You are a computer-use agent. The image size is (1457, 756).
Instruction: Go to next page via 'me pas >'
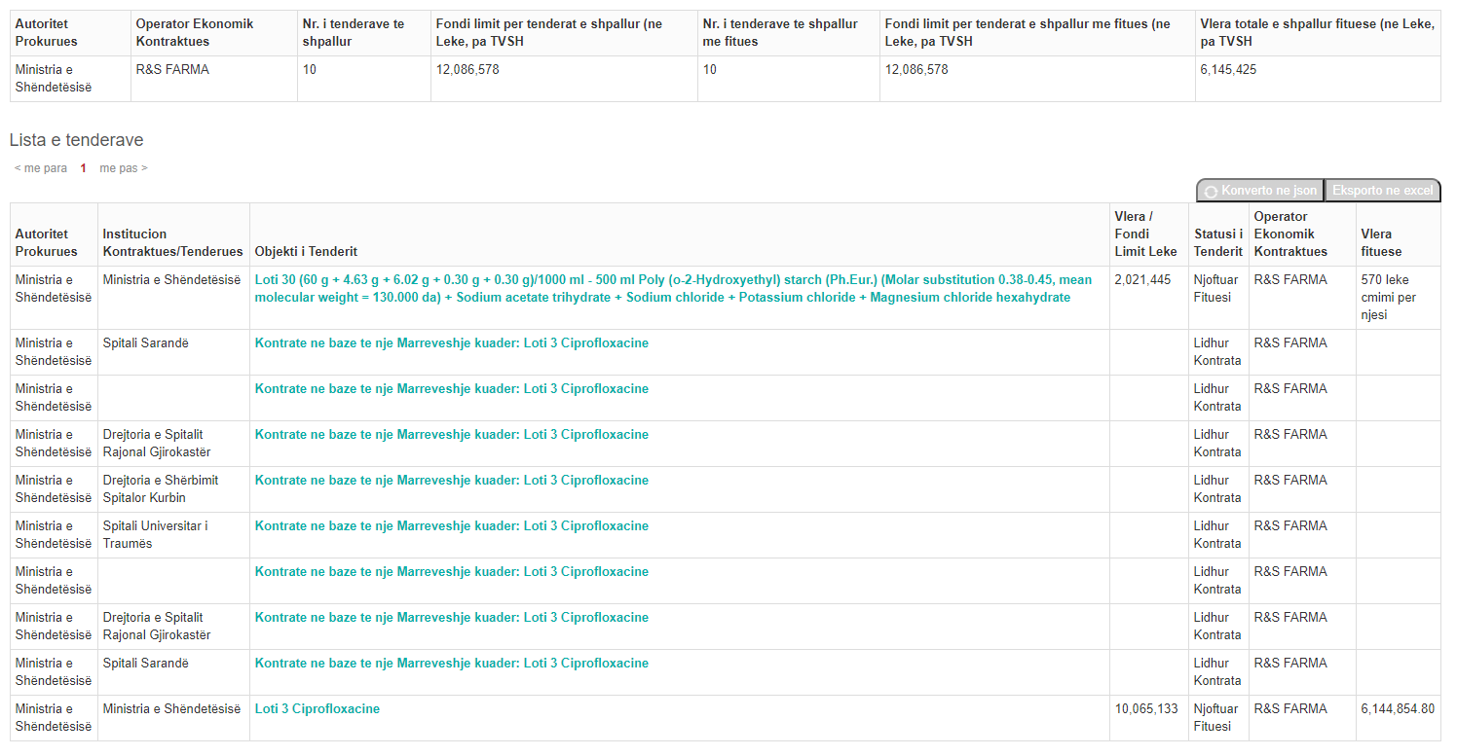pos(124,168)
